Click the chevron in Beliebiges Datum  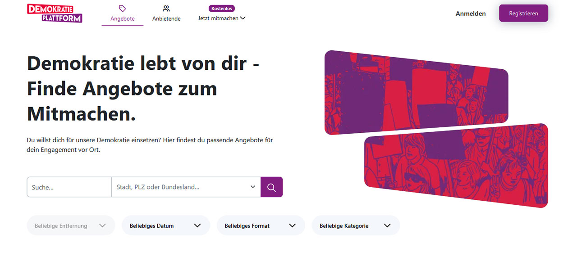pos(197,225)
